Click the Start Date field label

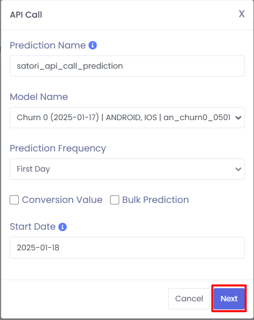coord(33,227)
